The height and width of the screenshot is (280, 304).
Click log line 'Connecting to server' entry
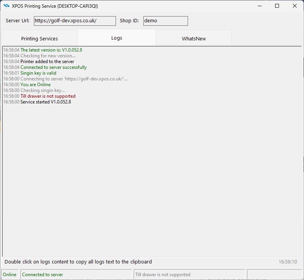point(66,79)
